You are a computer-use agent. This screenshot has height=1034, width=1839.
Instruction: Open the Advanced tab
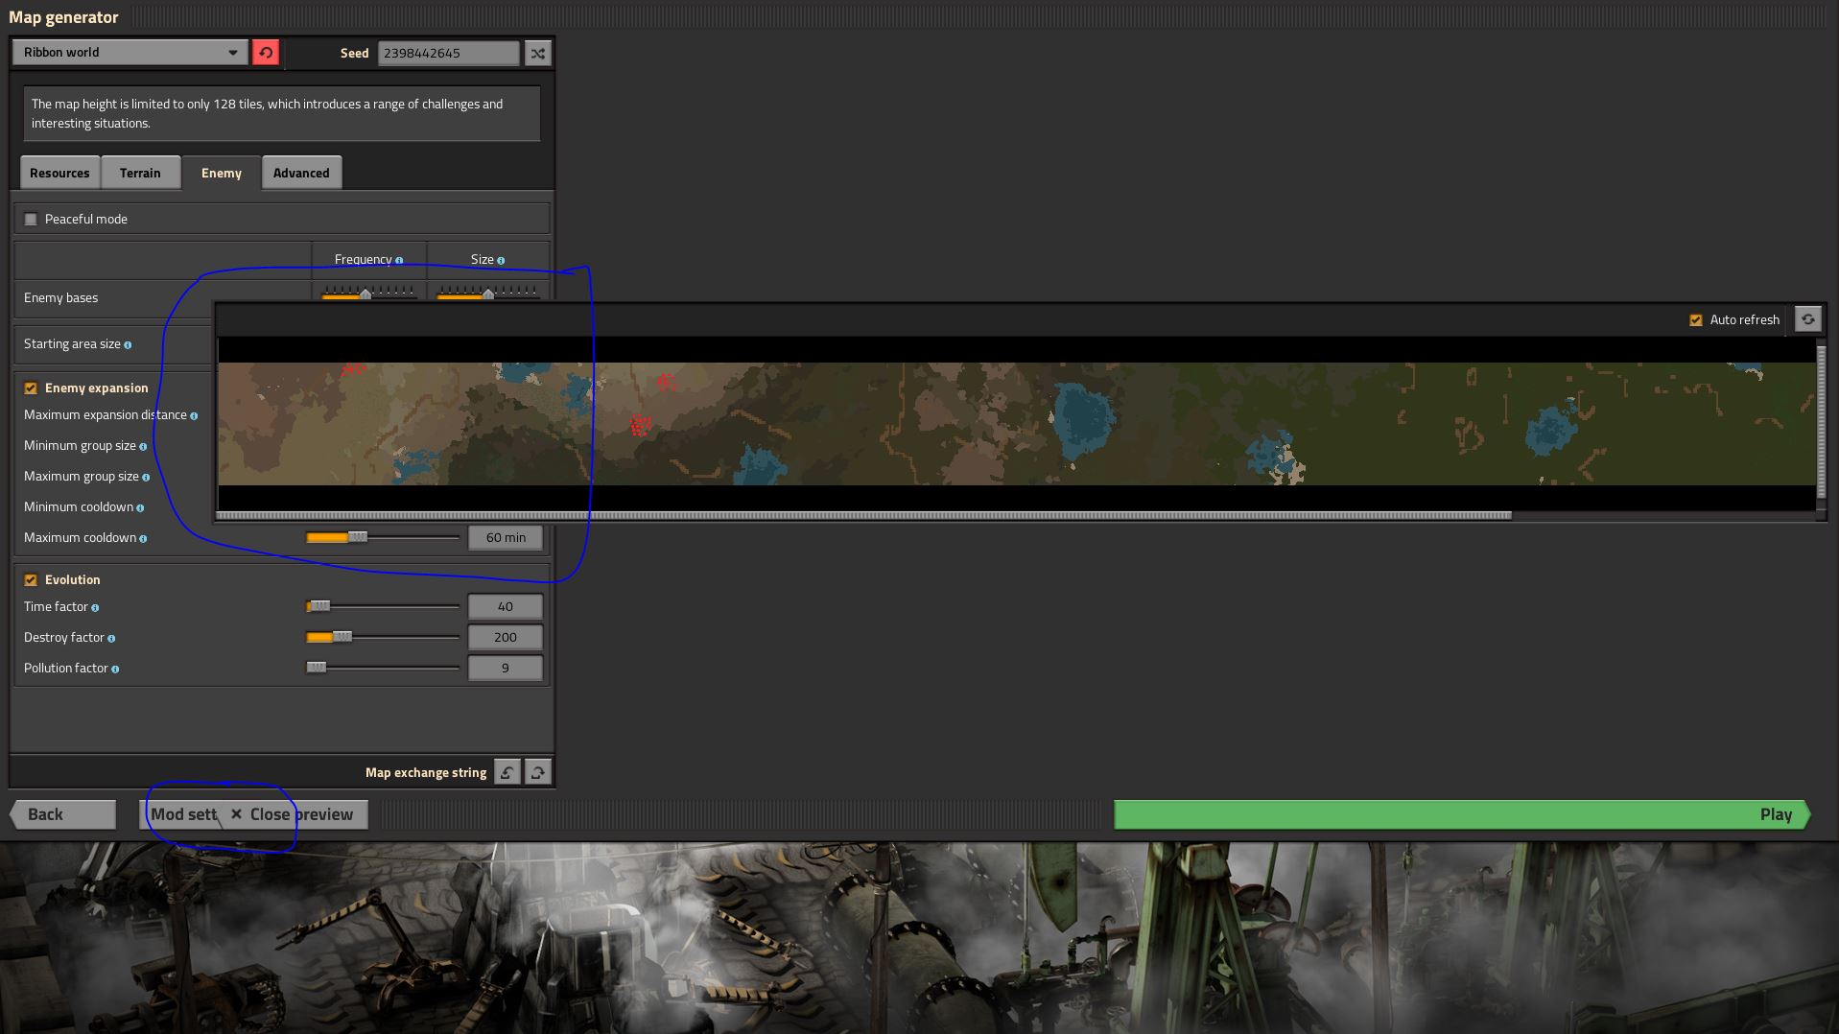click(301, 173)
